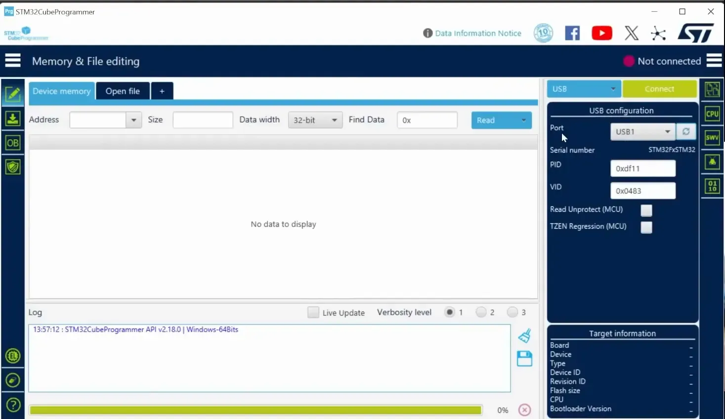Save the log with the floppy disk icon
The width and height of the screenshot is (725, 419).
click(525, 359)
